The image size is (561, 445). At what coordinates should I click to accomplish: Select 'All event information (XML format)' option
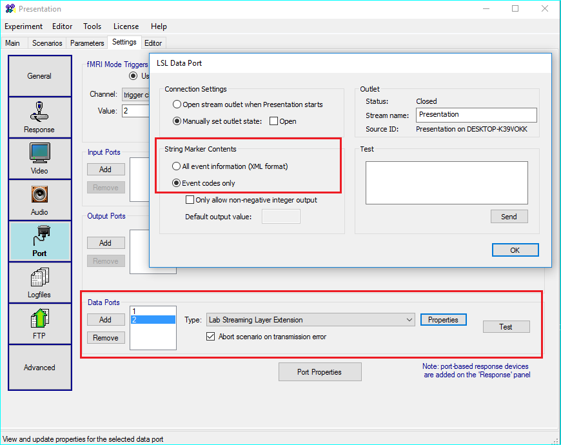coord(177,166)
